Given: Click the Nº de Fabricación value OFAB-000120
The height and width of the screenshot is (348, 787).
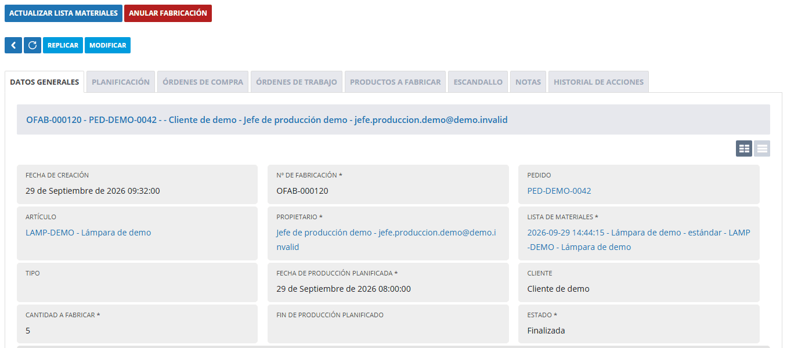Looking at the screenshot, I should (x=302, y=191).
